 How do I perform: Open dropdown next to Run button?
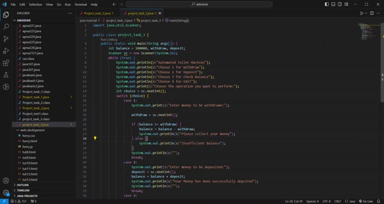(x=366, y=13)
